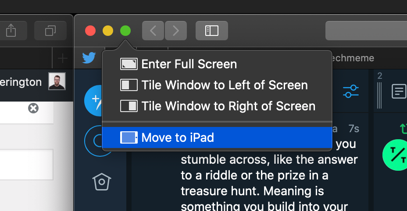Click the green retweet icon

403,129
